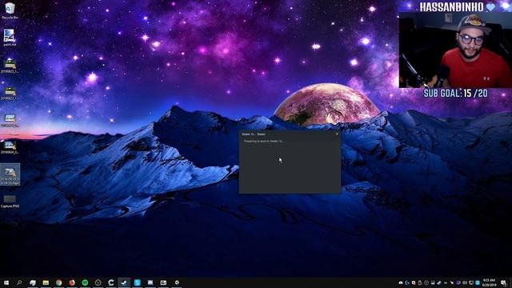The width and height of the screenshot is (512, 288).
Task: Open the volume control in system tray
Action: 465,282
